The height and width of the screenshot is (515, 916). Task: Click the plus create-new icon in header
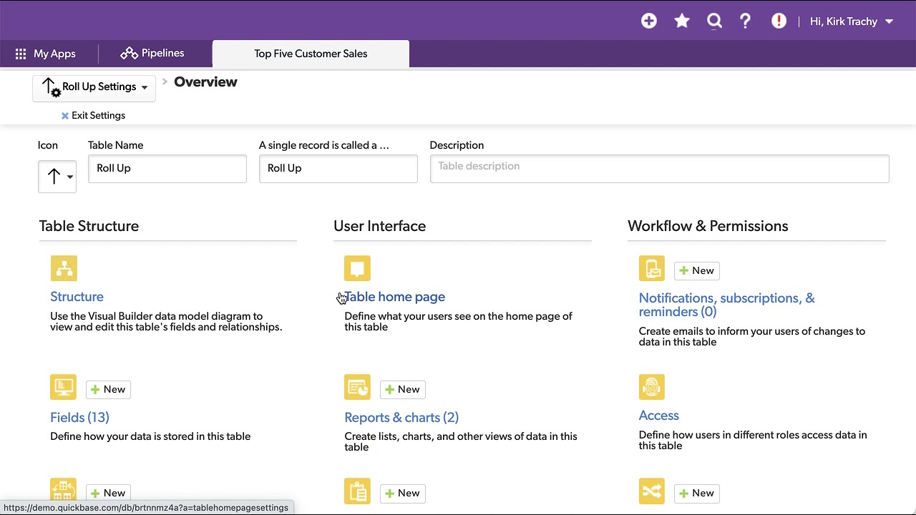click(x=649, y=21)
